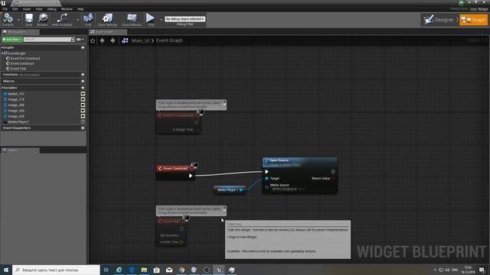
Task: Open My Blueprint view options eye menu
Action: [x=80, y=40]
